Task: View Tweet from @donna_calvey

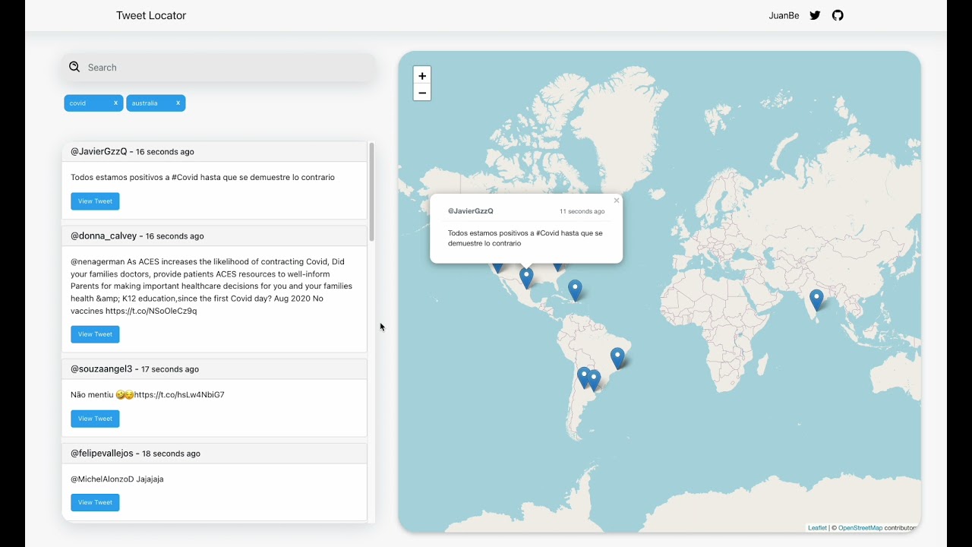Action: (95, 334)
